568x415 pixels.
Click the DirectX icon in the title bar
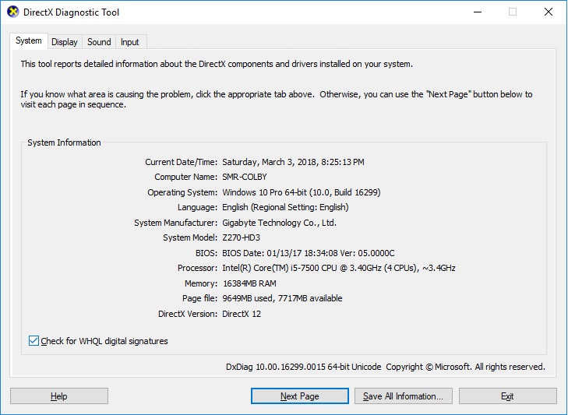[x=12, y=12]
